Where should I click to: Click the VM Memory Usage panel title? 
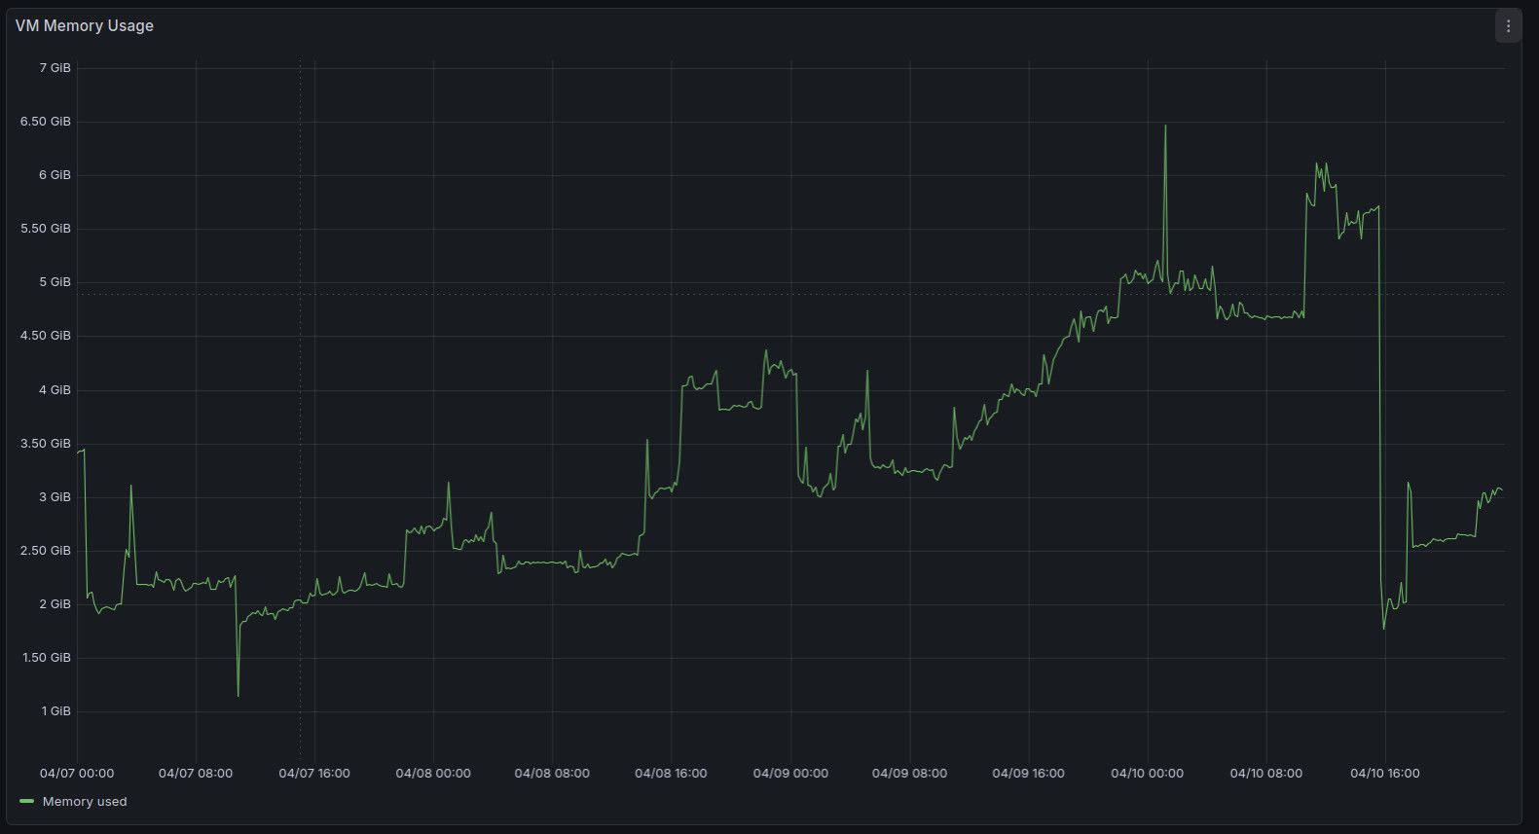click(x=85, y=26)
